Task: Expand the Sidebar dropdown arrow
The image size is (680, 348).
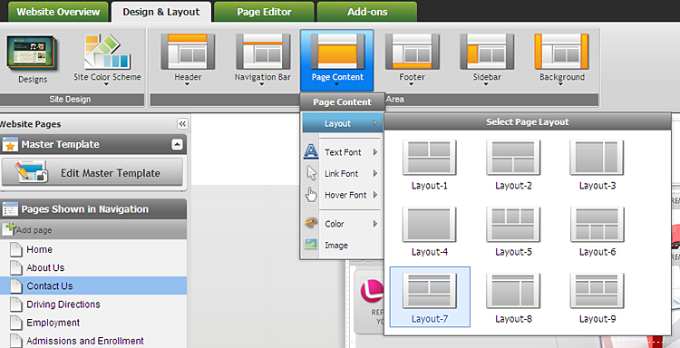Action: (486, 84)
